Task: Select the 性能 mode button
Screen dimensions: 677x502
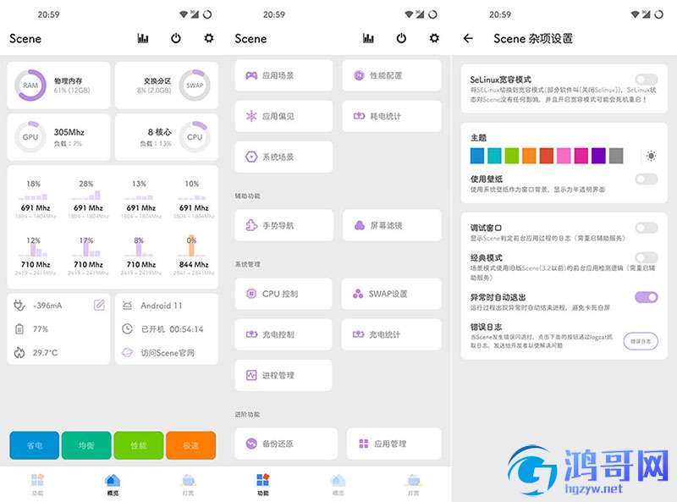Action: coord(139,445)
